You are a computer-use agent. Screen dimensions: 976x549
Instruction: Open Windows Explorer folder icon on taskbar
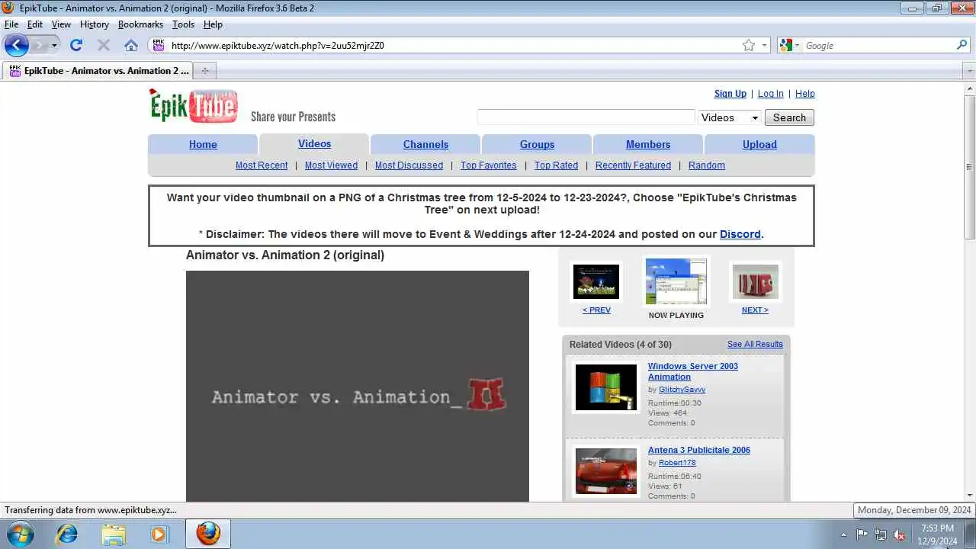coord(113,534)
